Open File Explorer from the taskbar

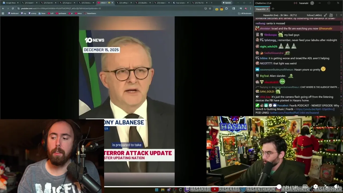(163, 190)
